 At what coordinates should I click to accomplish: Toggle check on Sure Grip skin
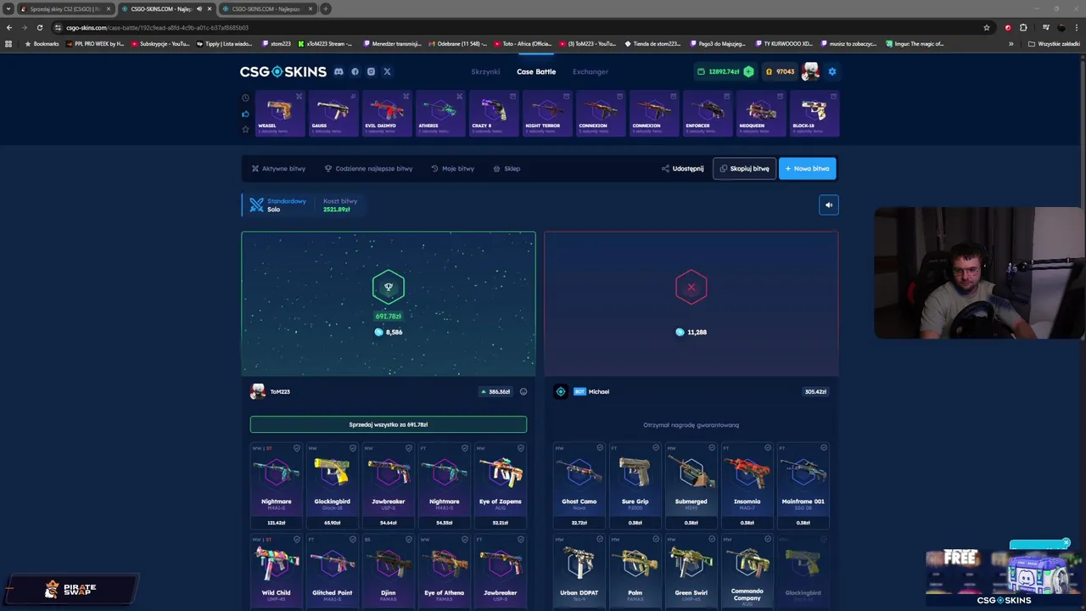656,448
